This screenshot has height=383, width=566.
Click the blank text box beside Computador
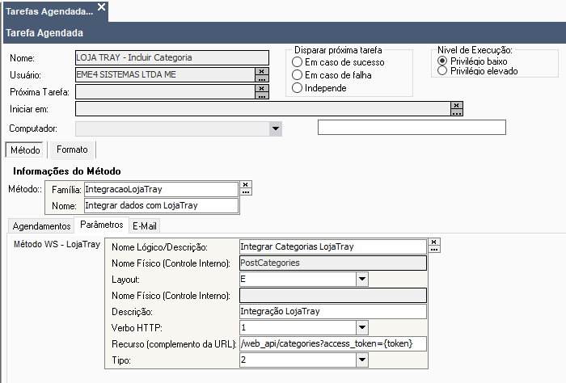412,128
